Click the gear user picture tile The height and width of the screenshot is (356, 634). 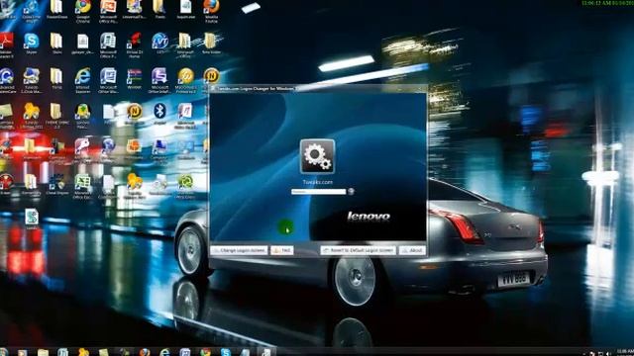[317, 156]
